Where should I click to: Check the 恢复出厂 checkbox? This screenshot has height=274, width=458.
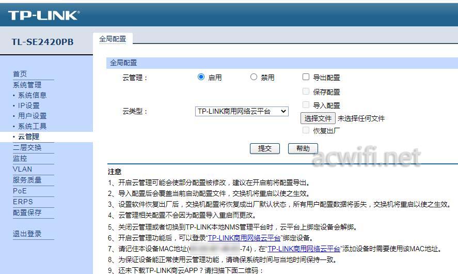306,130
